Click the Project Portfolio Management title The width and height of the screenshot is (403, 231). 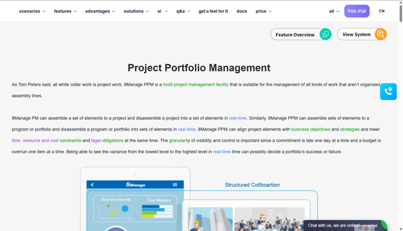199,68
